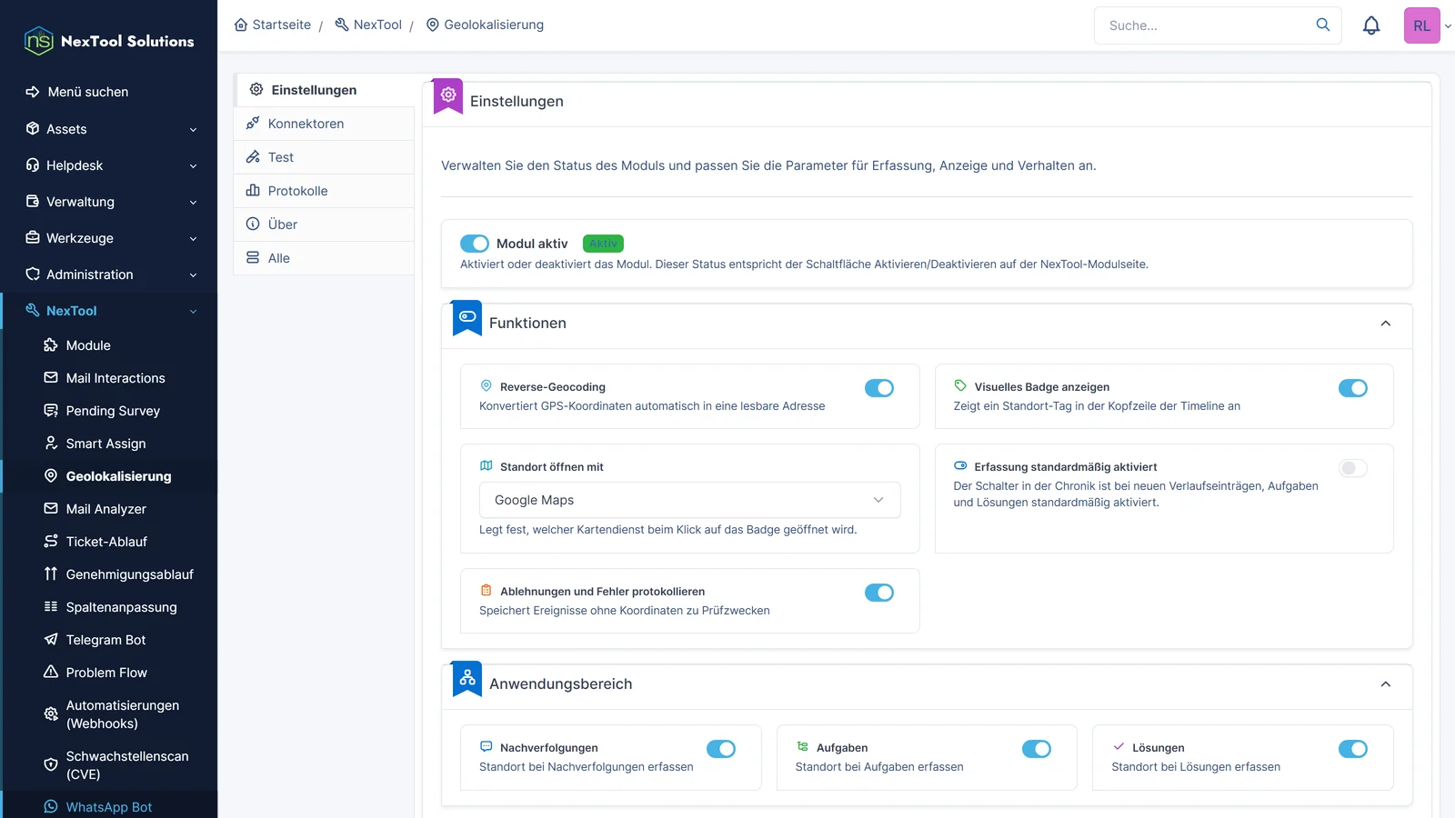This screenshot has width=1455, height=818.
Task: Expand the Assets sidebar menu
Action: point(109,129)
